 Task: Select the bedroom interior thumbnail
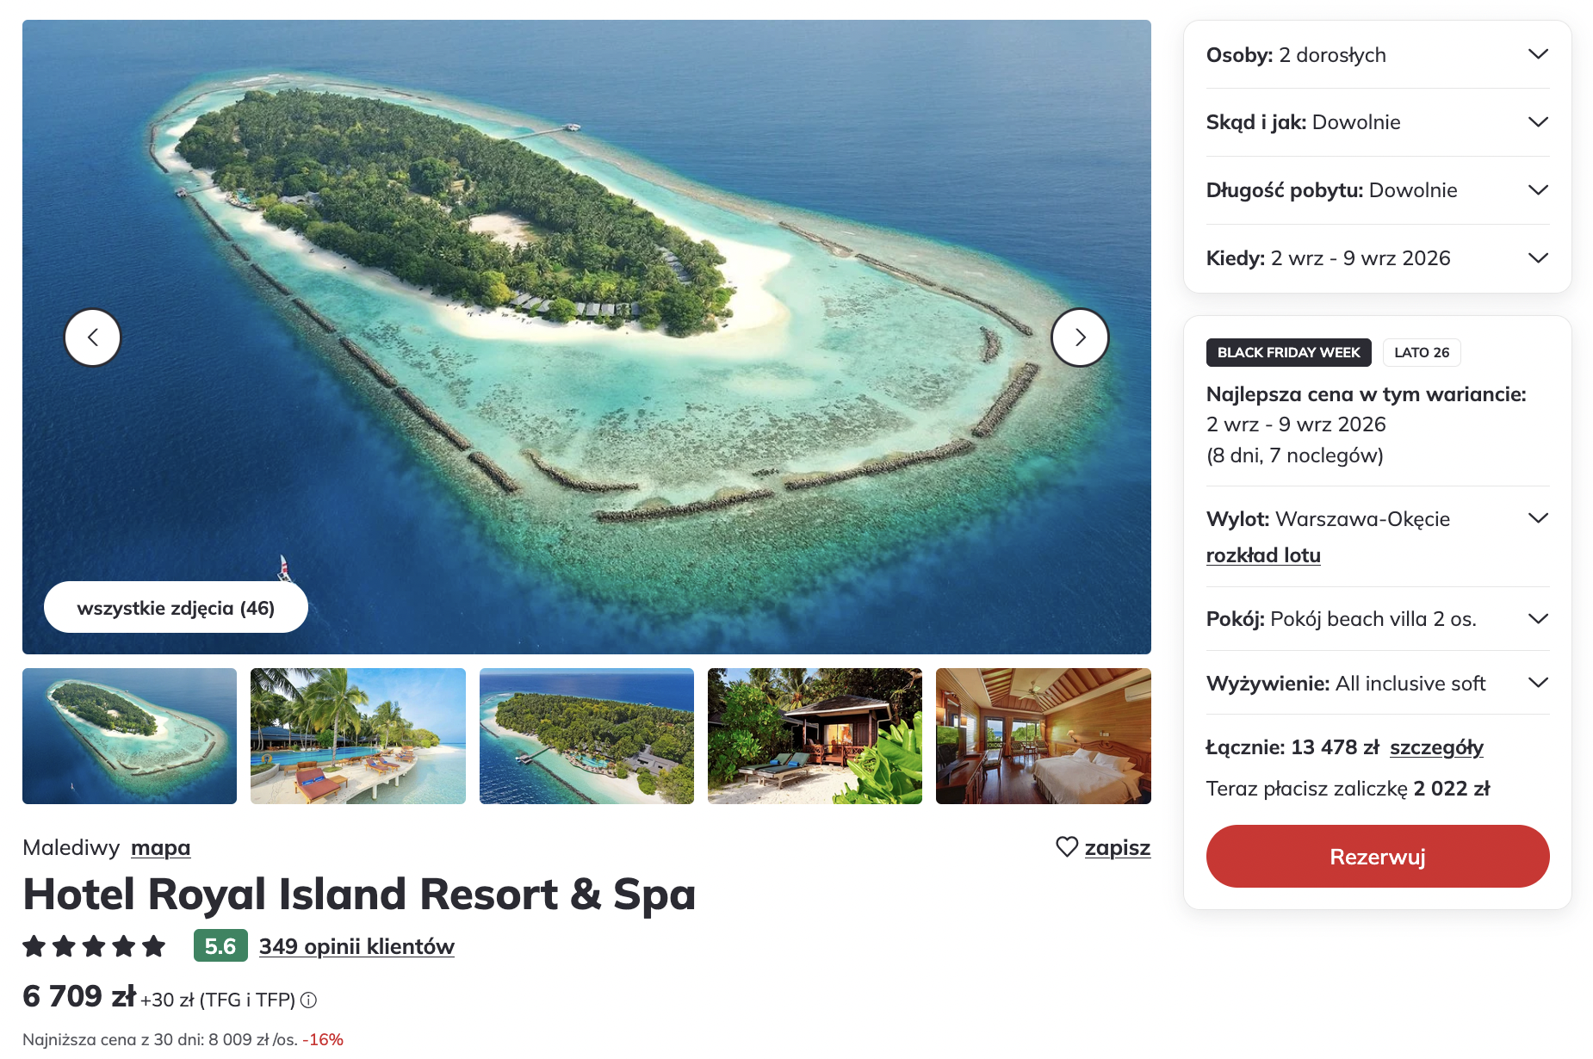click(x=1043, y=736)
